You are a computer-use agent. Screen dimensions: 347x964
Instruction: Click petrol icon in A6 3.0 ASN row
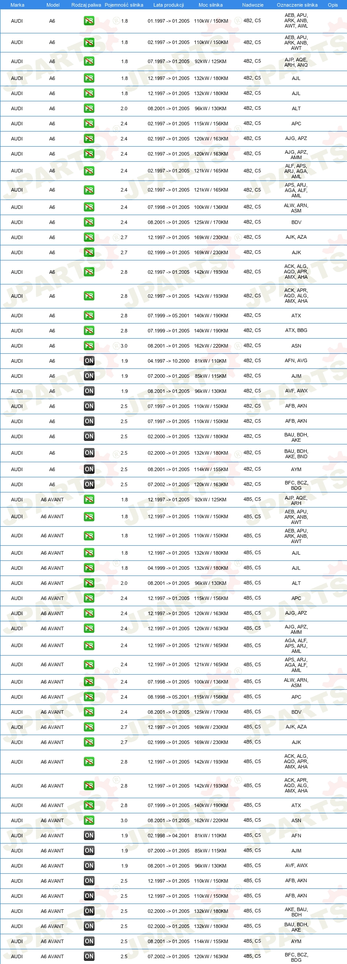pos(89,346)
